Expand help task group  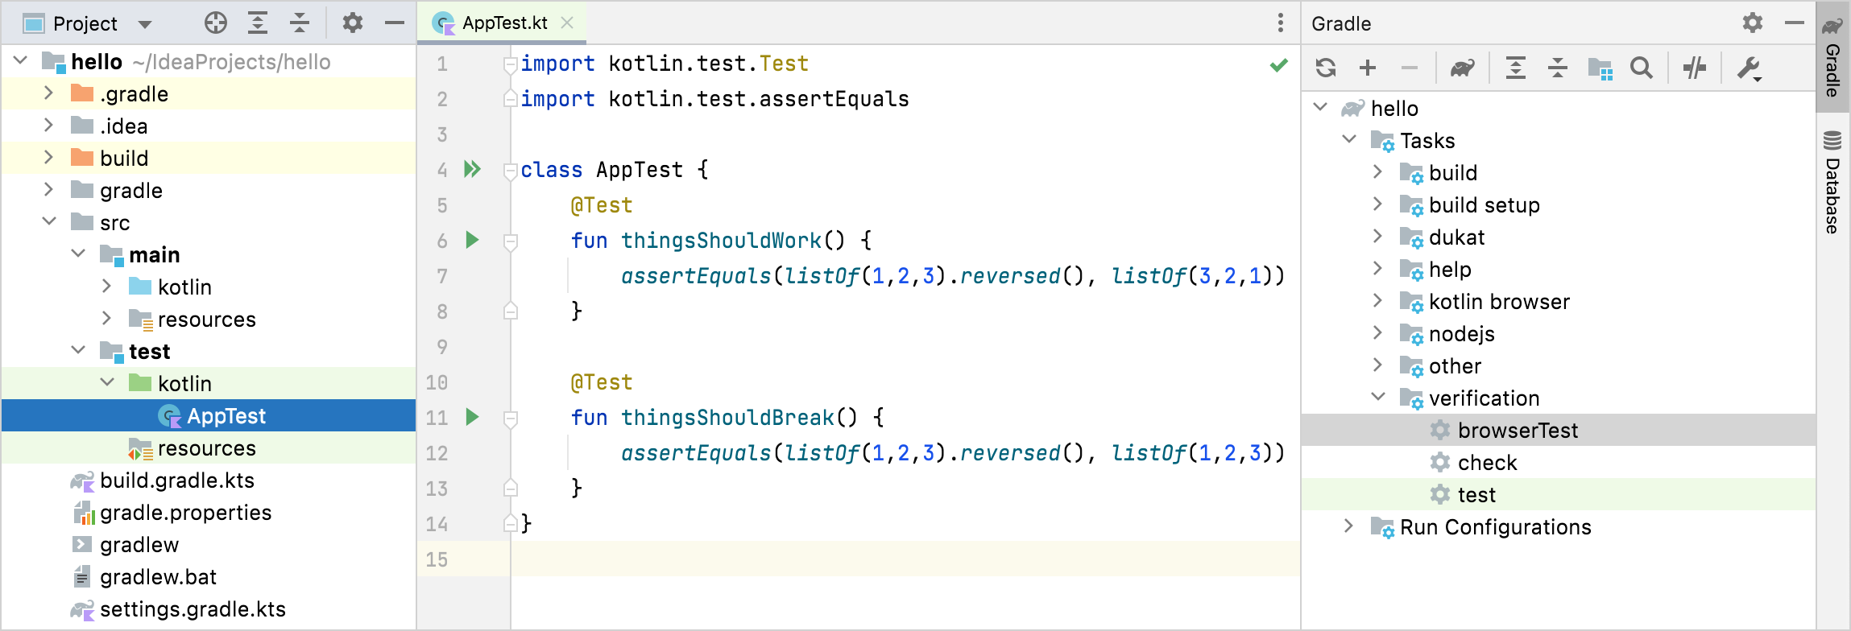1378,268
